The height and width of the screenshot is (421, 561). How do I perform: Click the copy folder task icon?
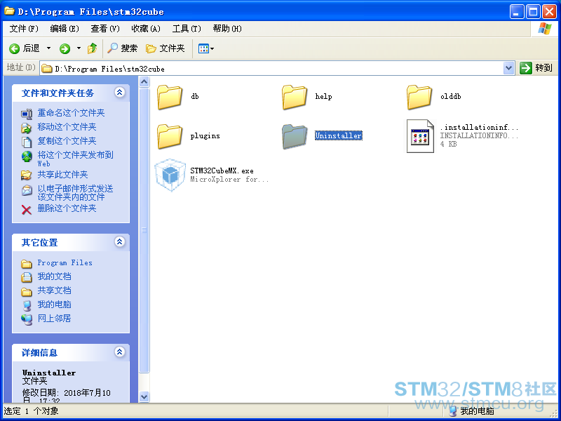[27, 142]
